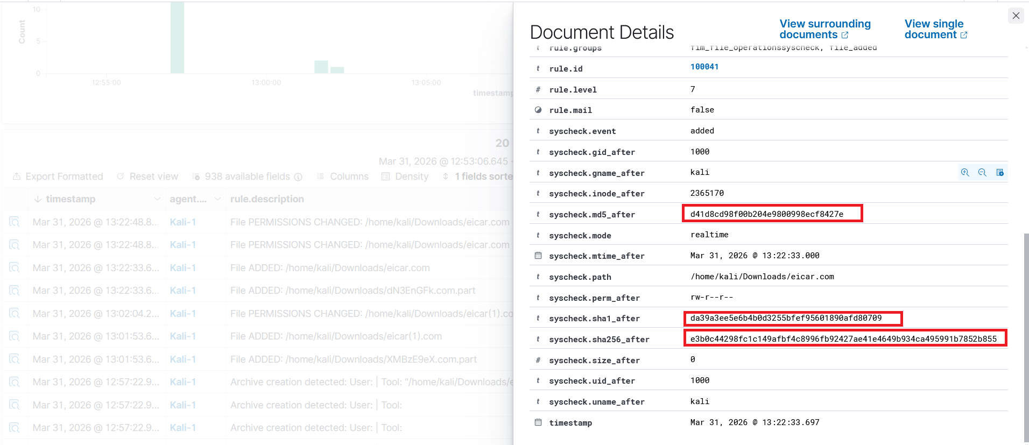Open Kali-1 agent on File ADDED eicar(1).com row
The width and height of the screenshot is (1029, 445).
(x=183, y=336)
